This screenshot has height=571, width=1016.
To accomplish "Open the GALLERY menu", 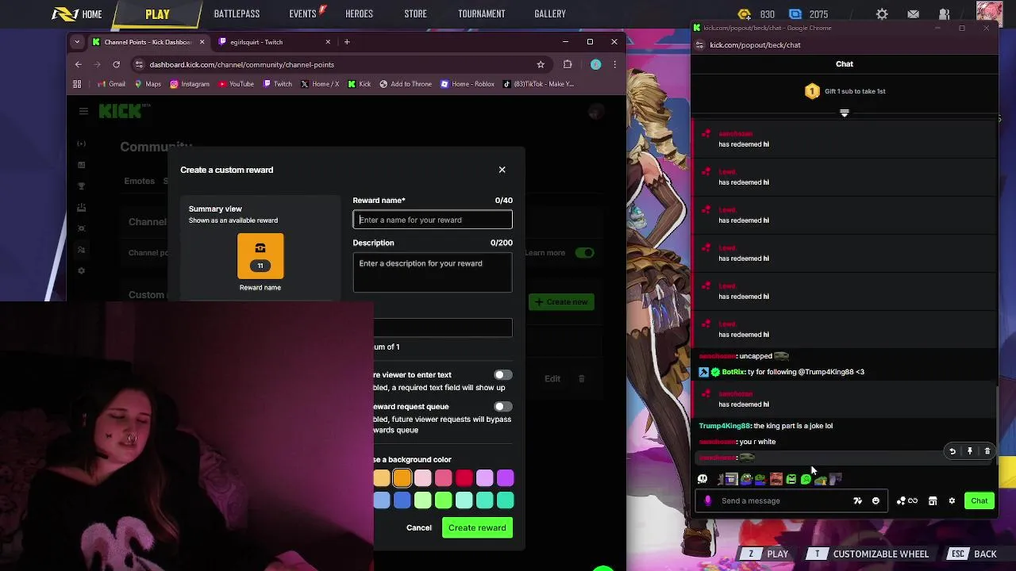I will pos(550,14).
